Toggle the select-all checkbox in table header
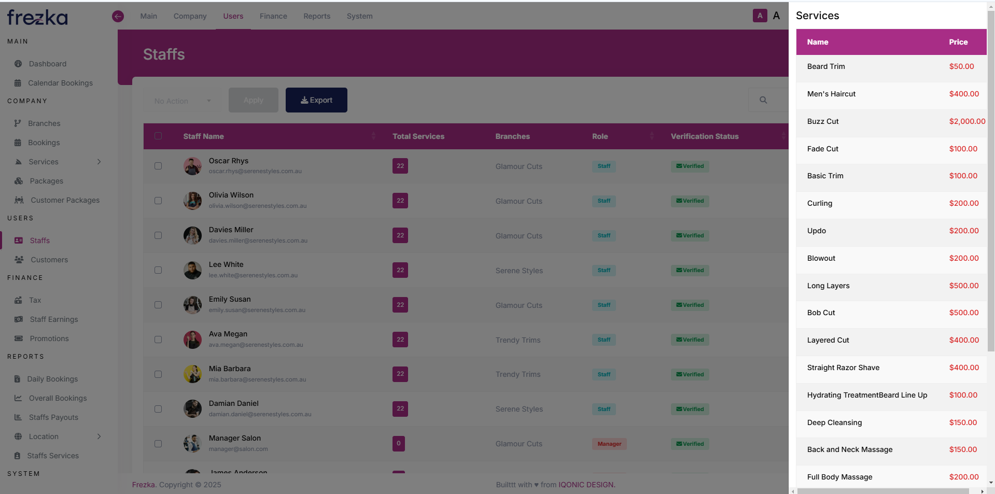Image resolution: width=995 pixels, height=494 pixels. 158,135
